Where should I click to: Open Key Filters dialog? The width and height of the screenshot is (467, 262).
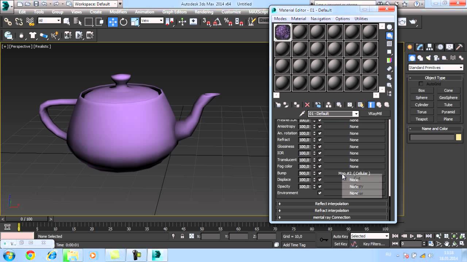[x=374, y=244]
